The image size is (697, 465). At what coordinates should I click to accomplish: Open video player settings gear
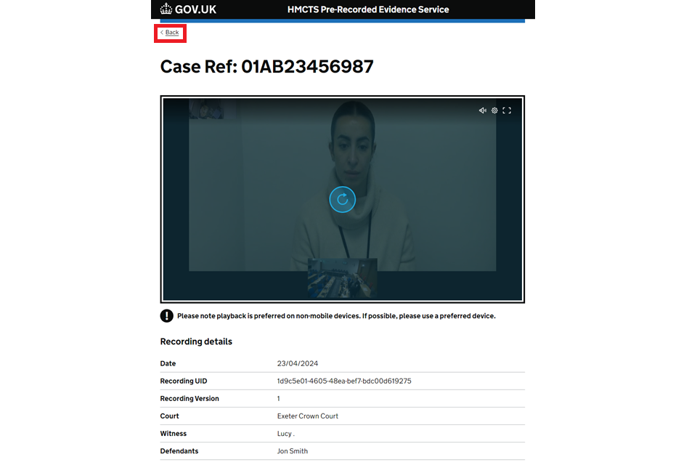pyautogui.click(x=494, y=110)
